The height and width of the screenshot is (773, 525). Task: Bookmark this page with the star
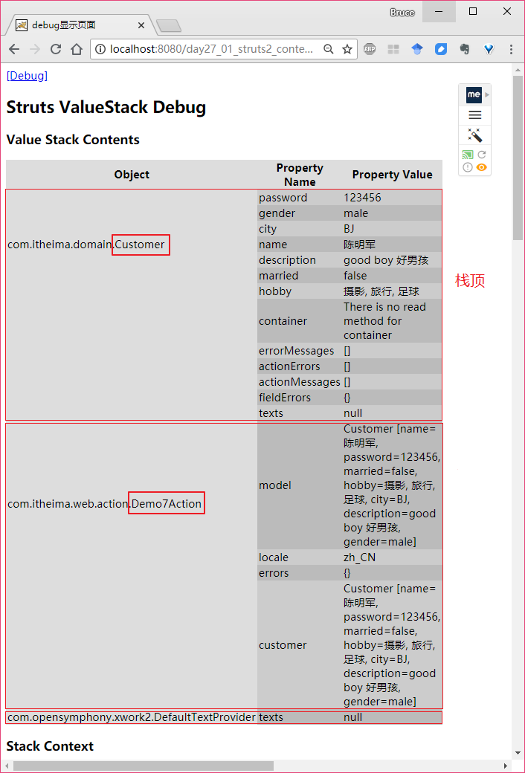[x=347, y=49]
